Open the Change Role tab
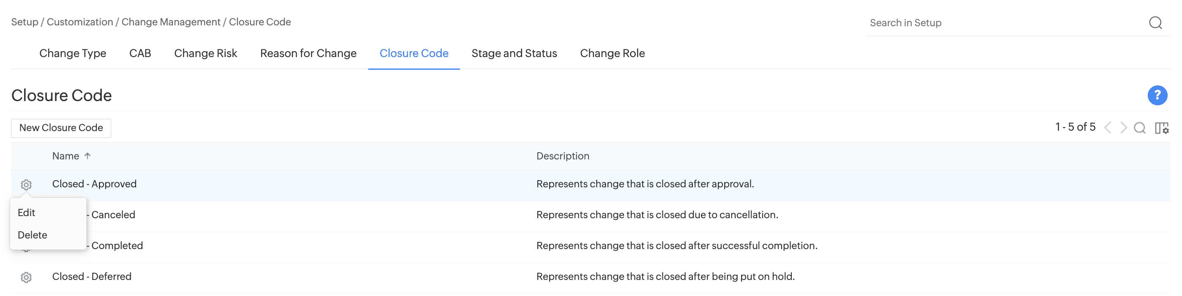 pyautogui.click(x=612, y=53)
